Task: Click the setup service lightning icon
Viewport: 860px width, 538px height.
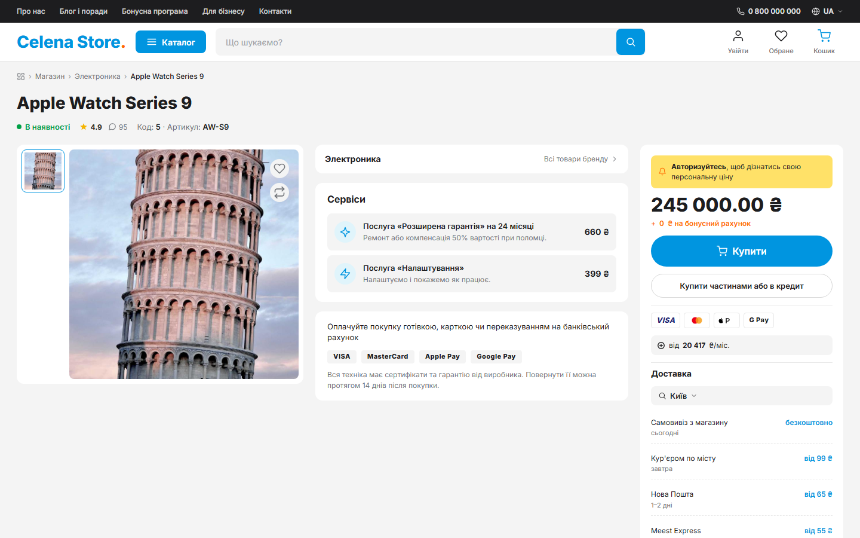Action: pos(345,274)
